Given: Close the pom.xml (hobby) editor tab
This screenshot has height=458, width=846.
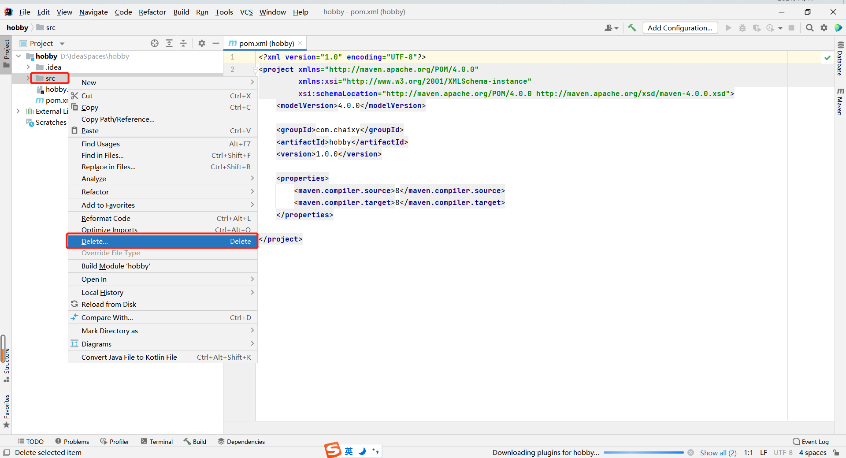Looking at the screenshot, I should click(x=300, y=43).
